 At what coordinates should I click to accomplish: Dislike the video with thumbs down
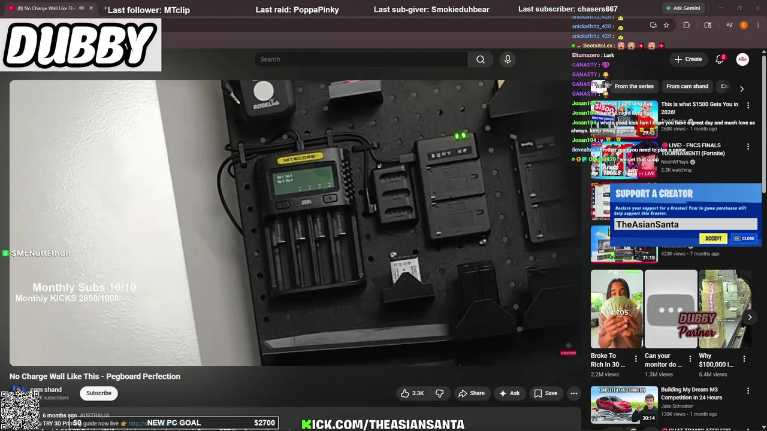click(440, 393)
